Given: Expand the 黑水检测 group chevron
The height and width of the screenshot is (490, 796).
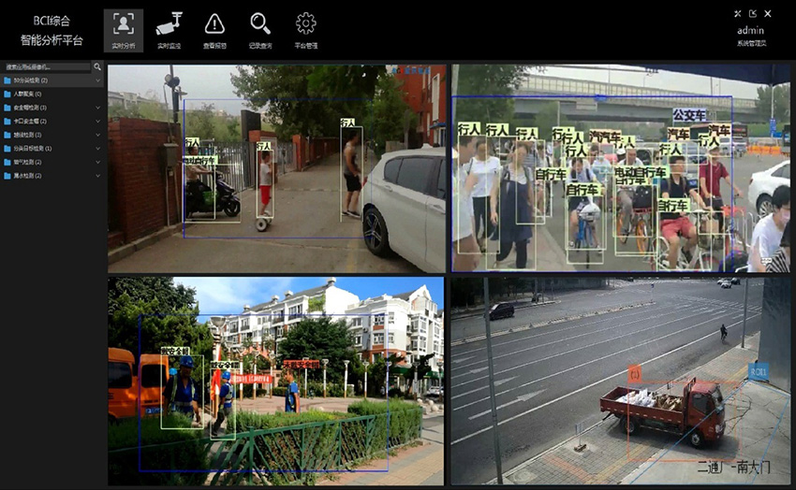Looking at the screenshot, I should pyautogui.click(x=97, y=176).
